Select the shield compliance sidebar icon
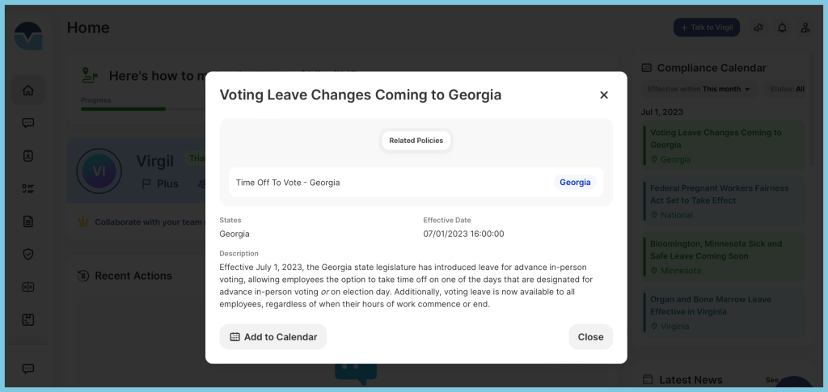828x392 pixels. (x=28, y=255)
